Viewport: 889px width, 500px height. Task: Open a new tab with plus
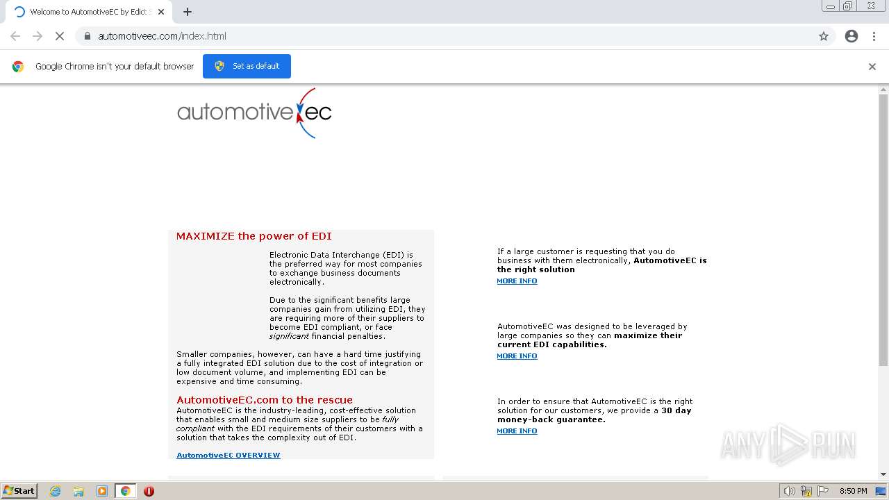click(188, 12)
